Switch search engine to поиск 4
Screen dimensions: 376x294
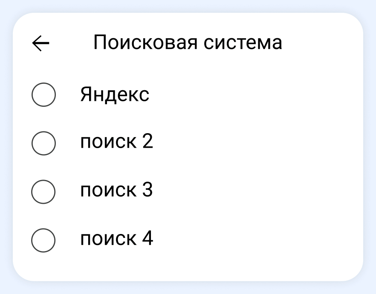pyautogui.click(x=43, y=240)
